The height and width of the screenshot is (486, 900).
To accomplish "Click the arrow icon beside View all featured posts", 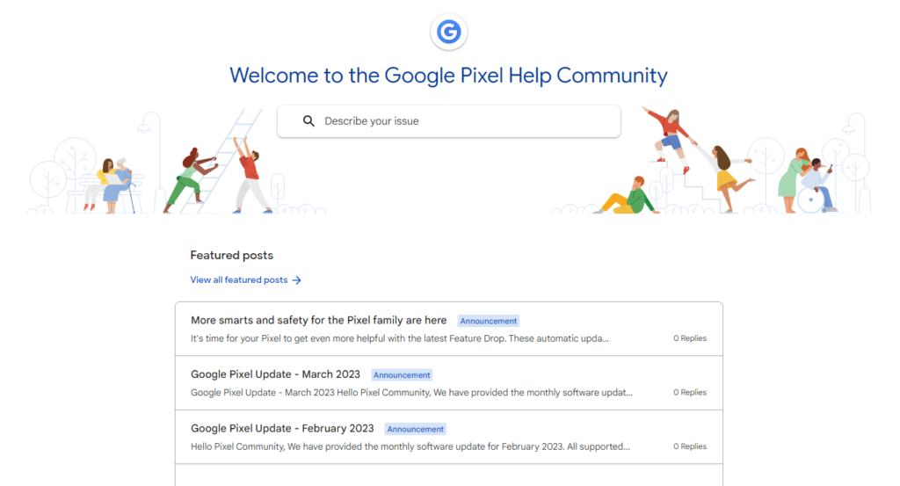I will point(297,280).
